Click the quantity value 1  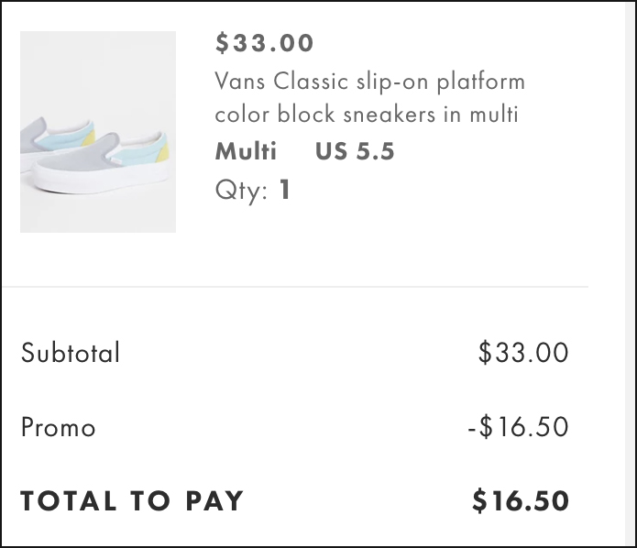click(x=285, y=191)
